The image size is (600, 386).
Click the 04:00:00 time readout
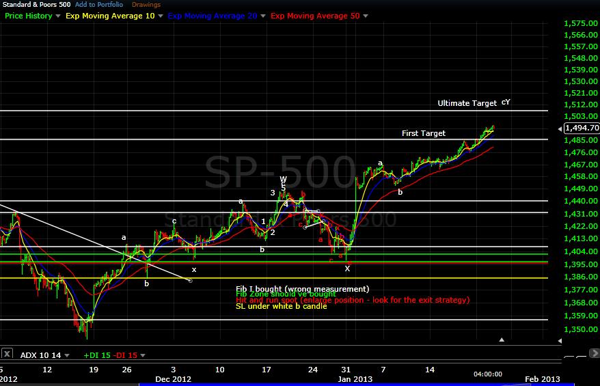coord(488,374)
